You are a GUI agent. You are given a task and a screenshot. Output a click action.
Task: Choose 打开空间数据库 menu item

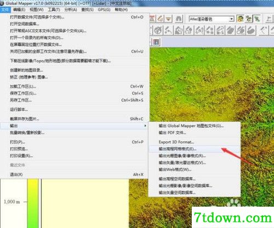(74, 24)
